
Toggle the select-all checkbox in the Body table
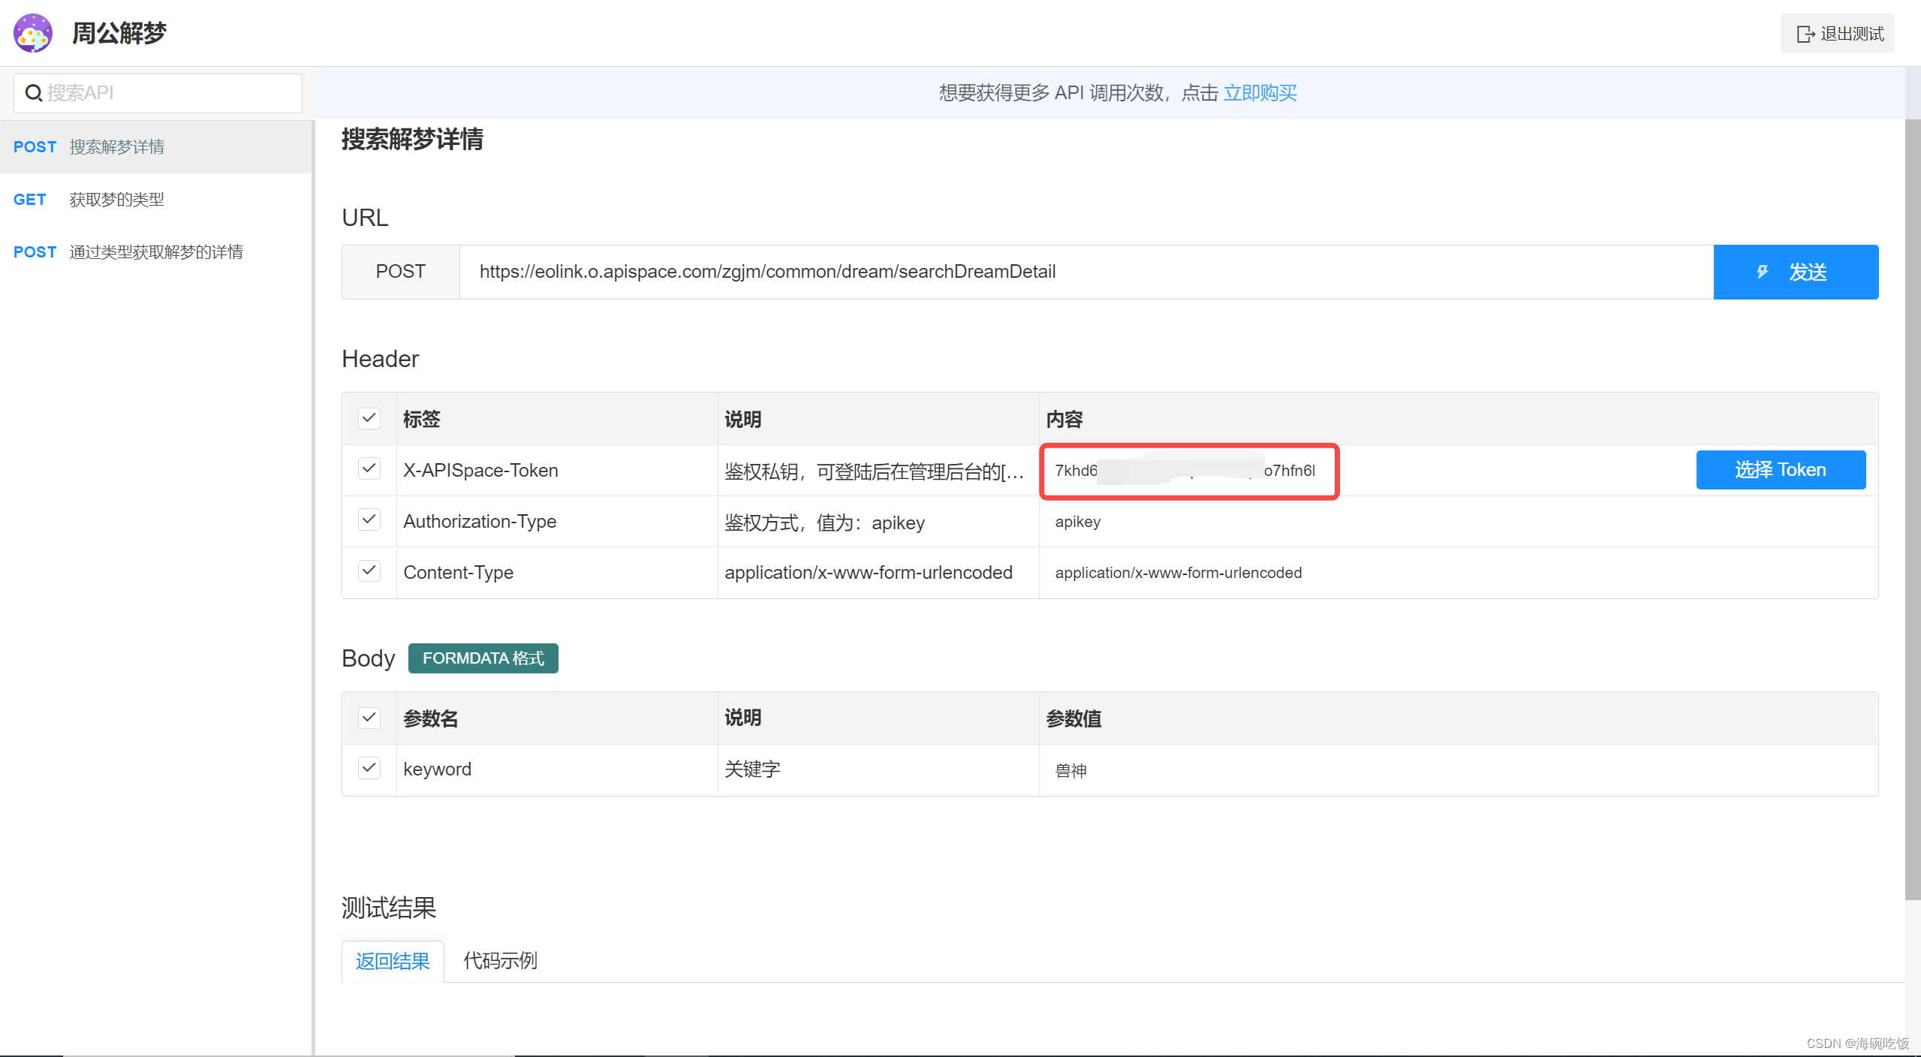(x=369, y=718)
